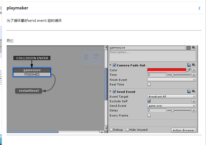
Task: Collapse the Send Event action foldout
Action: [x=110, y=92]
